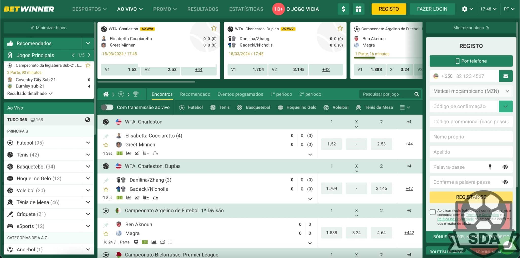Switch to the Recomendado tab
This screenshot has height=258, width=520.
195,94
